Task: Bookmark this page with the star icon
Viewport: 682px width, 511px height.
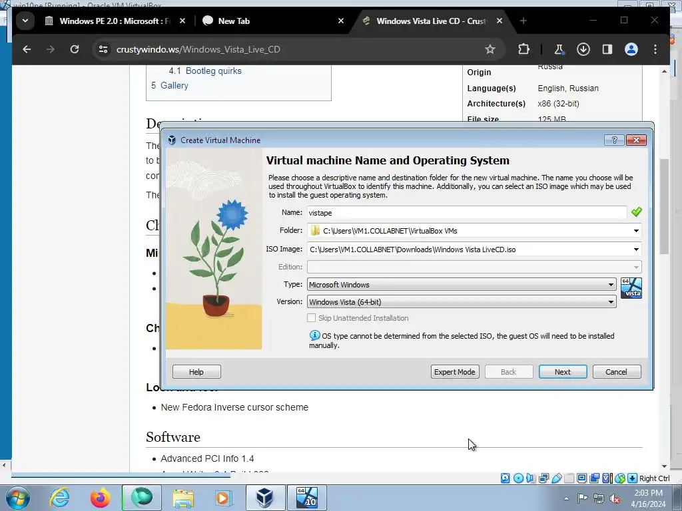Action: coord(490,49)
